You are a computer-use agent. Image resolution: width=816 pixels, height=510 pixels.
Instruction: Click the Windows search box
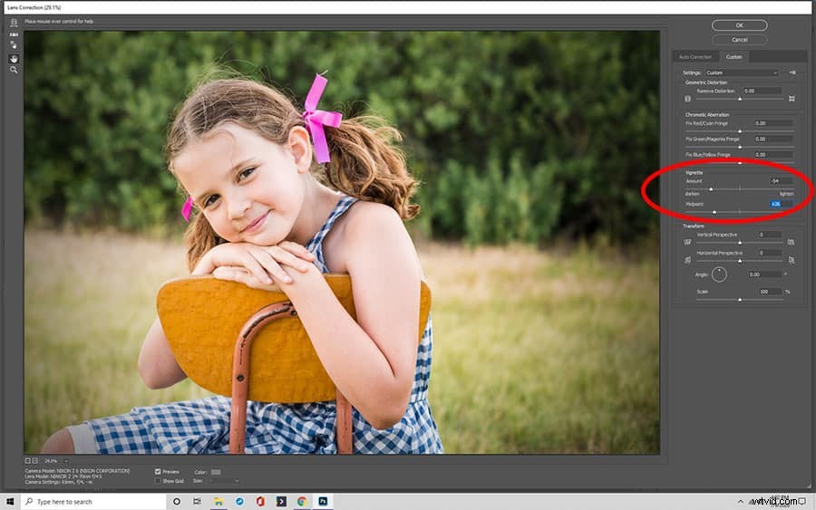click(93, 502)
